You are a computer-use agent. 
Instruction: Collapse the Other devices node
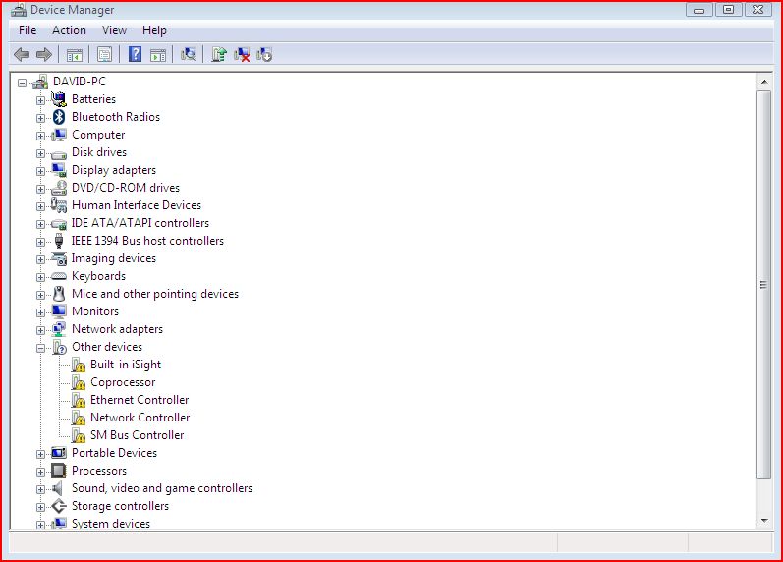point(40,348)
